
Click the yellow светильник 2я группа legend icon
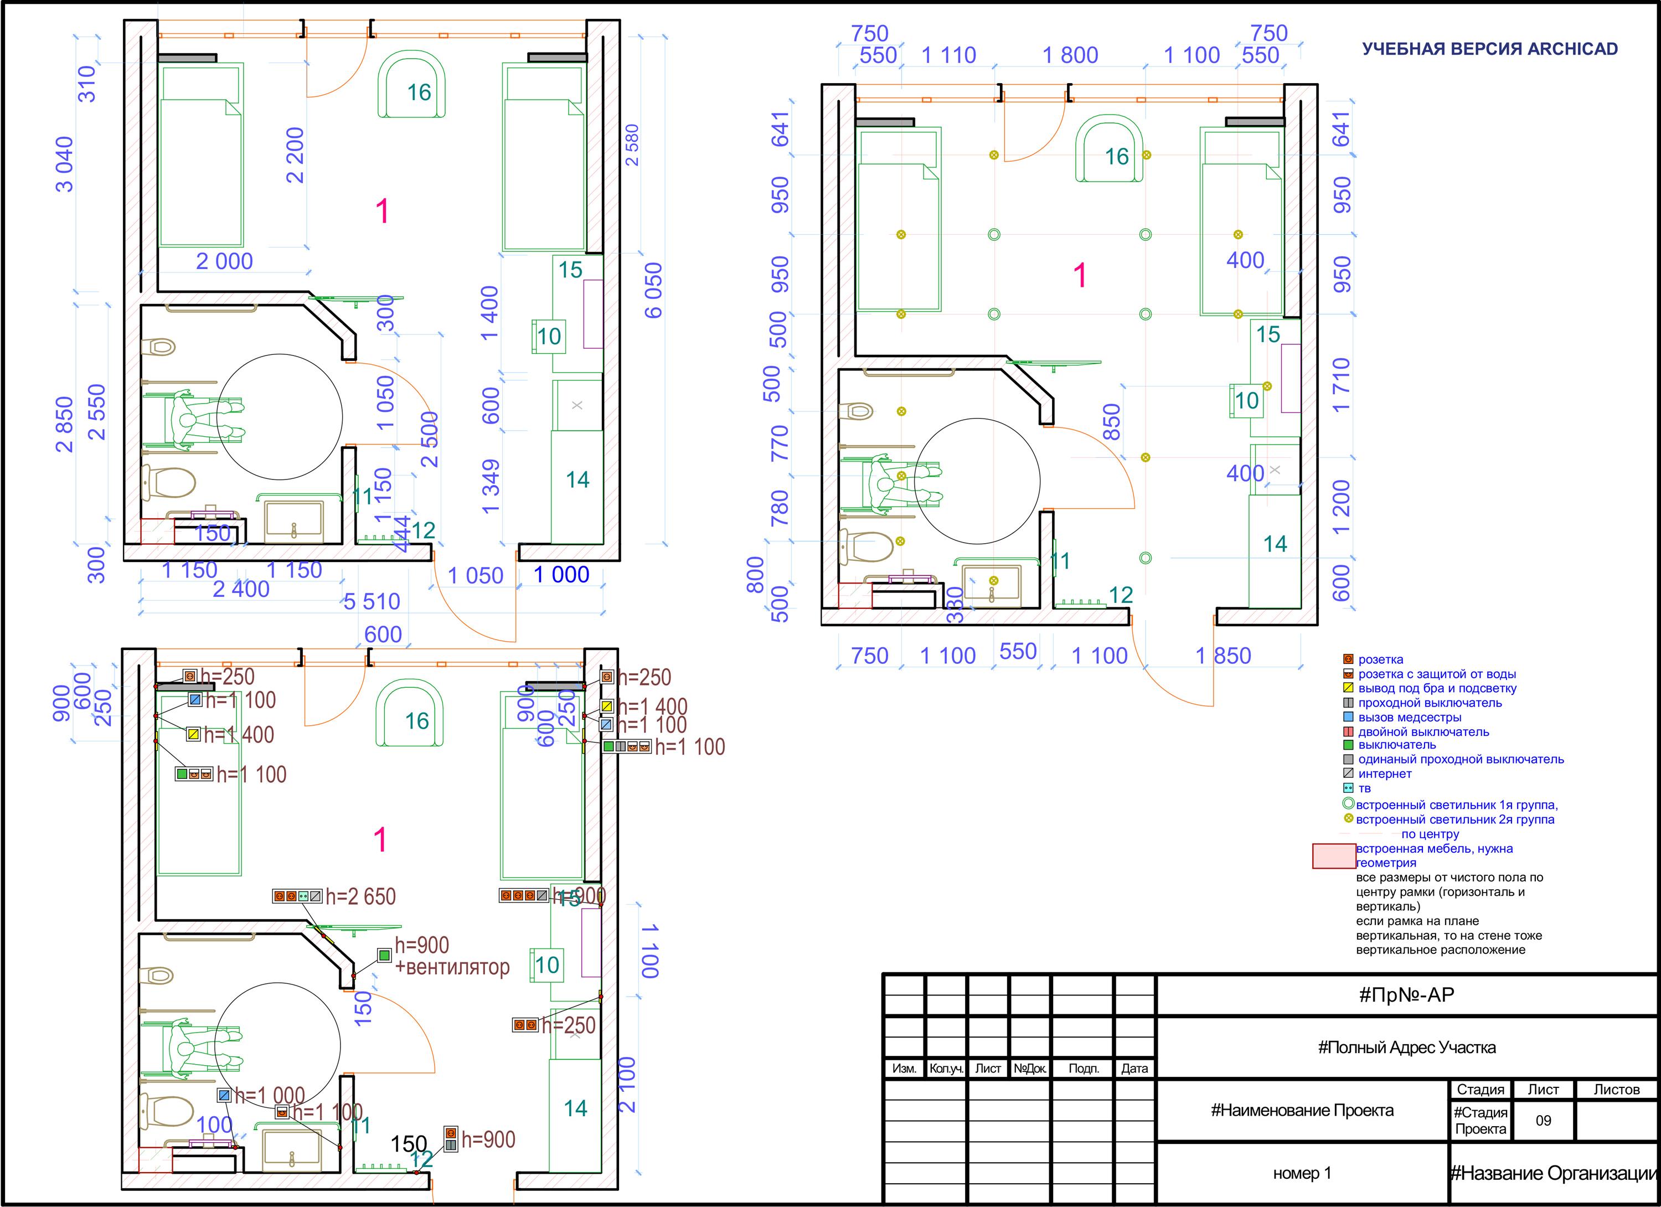coord(1348,818)
